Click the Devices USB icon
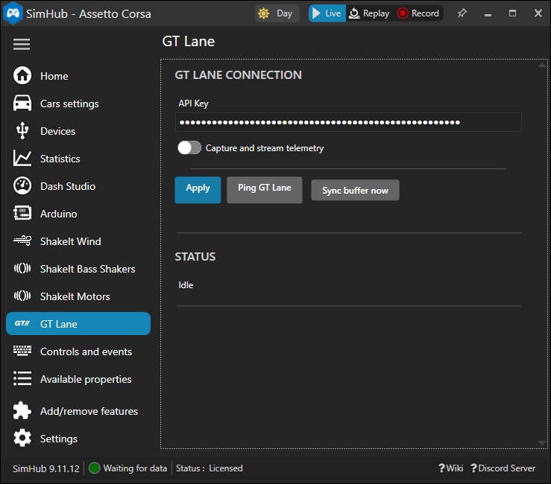Screen dimensions: 551x484 point(22,130)
